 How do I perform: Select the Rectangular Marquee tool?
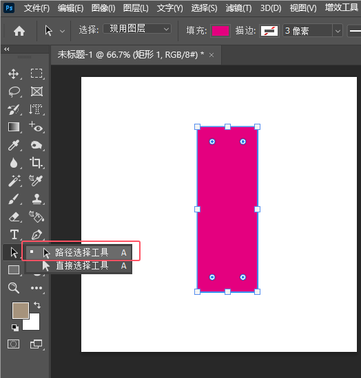(37, 74)
